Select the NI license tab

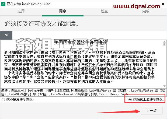coord(6,35)
